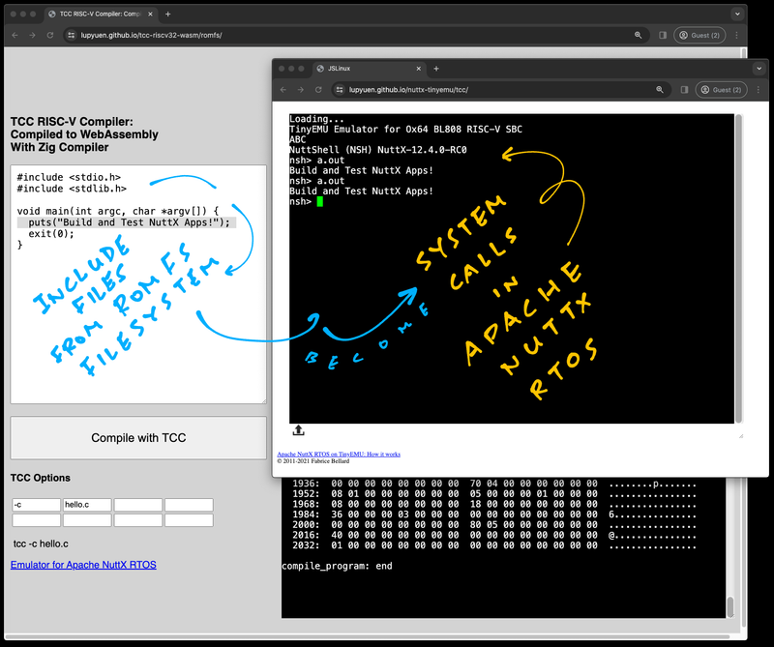Open the side panel in JSLinux window

click(682, 90)
